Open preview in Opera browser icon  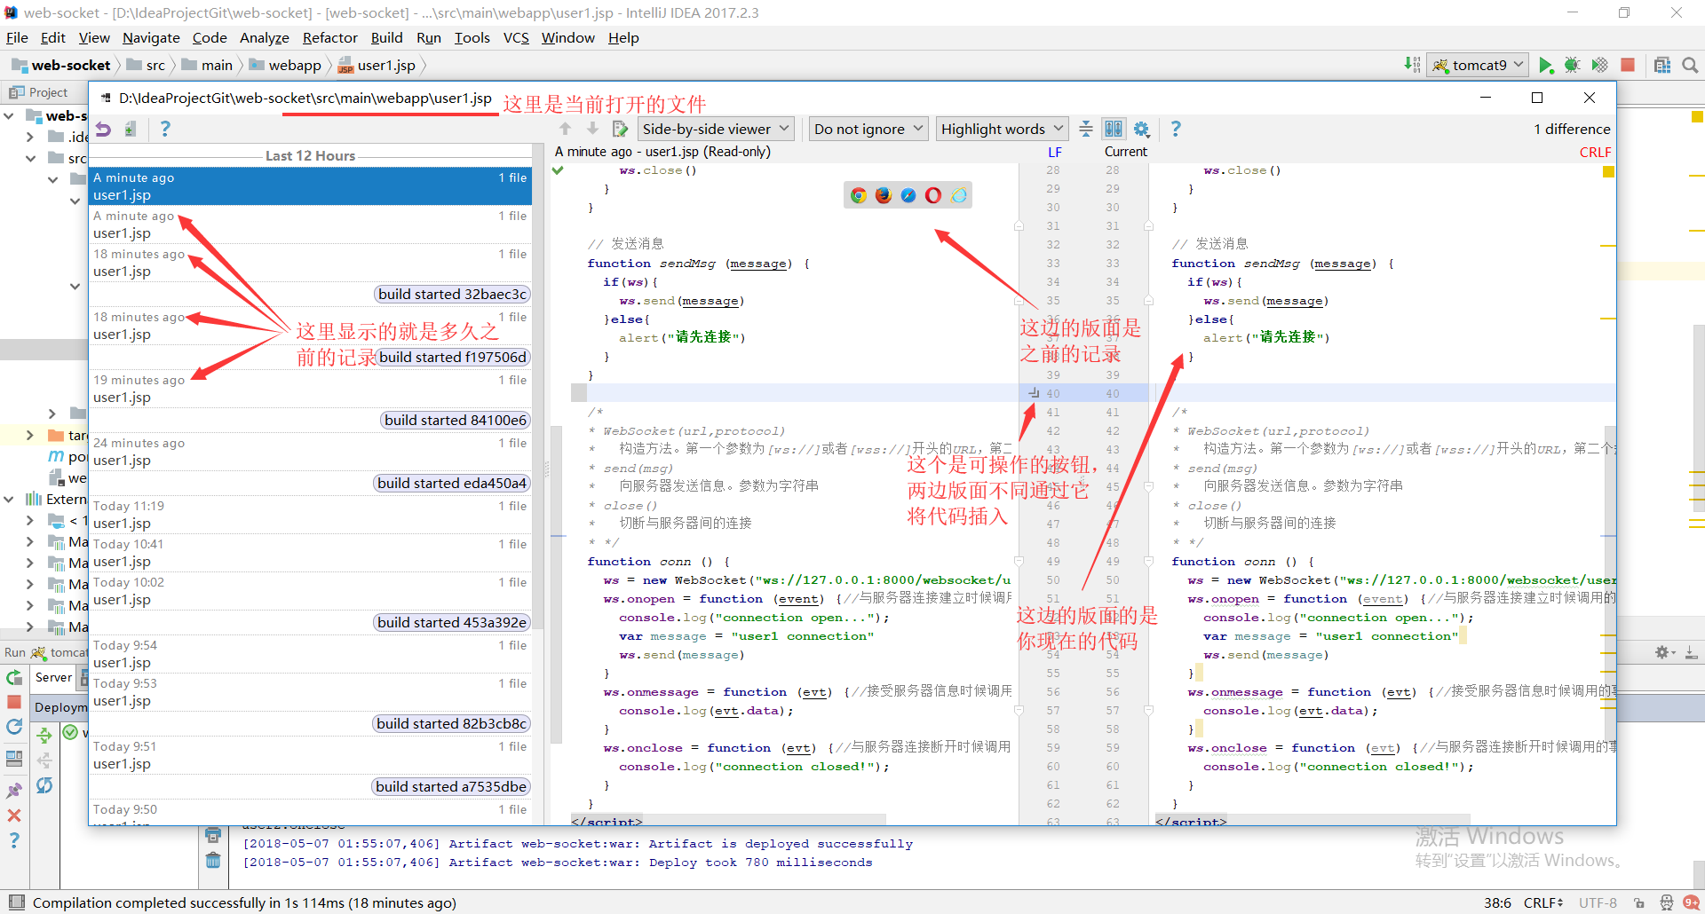coord(933,195)
